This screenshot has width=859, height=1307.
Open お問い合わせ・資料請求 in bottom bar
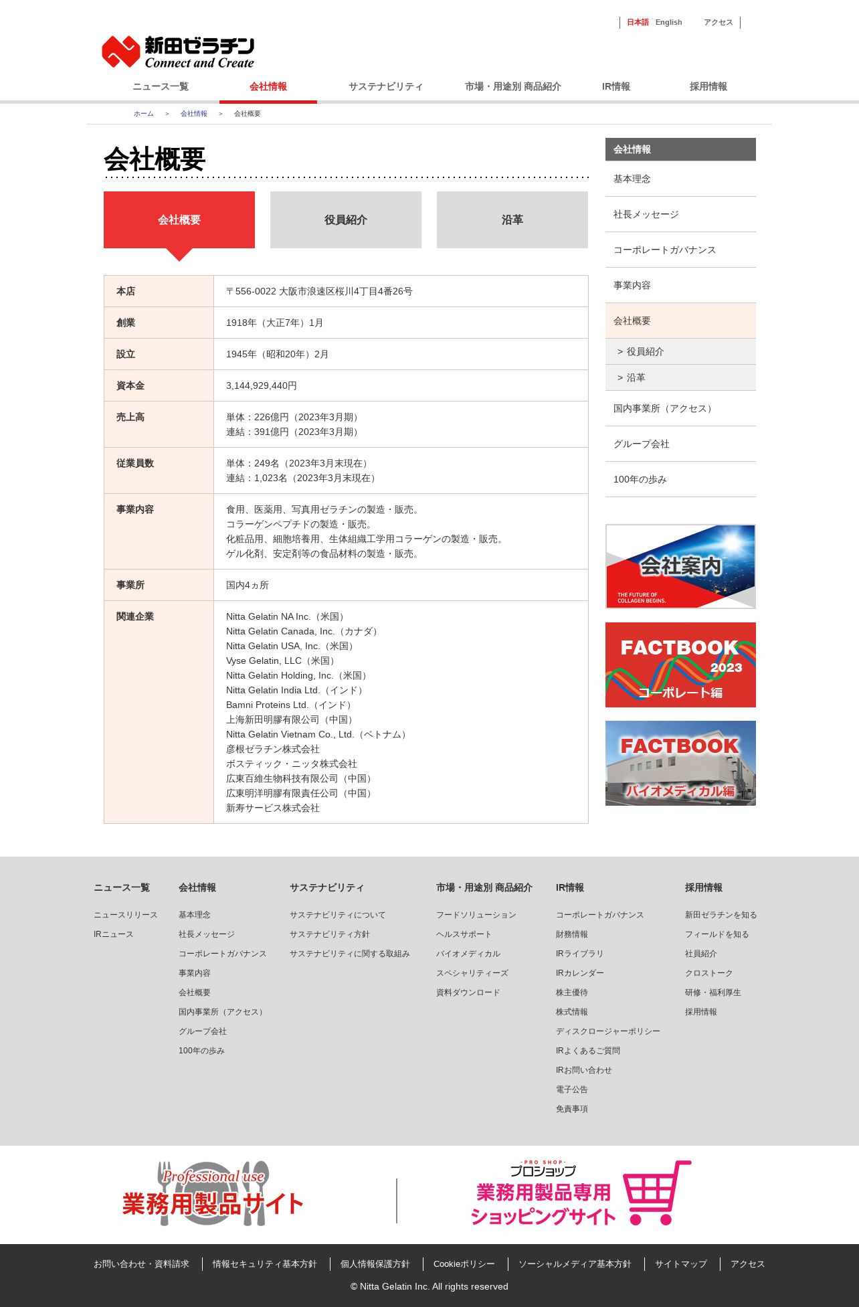[141, 1264]
